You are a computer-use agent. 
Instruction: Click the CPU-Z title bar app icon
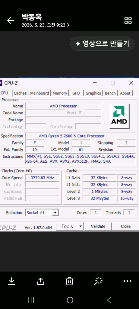[1, 83]
